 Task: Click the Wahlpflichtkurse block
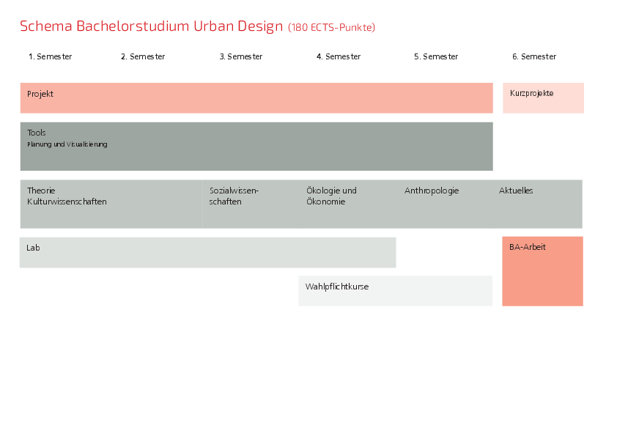(x=395, y=291)
